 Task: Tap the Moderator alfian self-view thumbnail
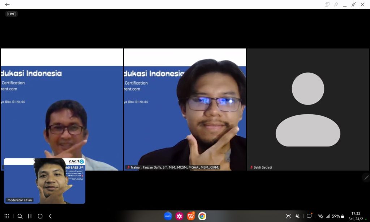(44, 181)
